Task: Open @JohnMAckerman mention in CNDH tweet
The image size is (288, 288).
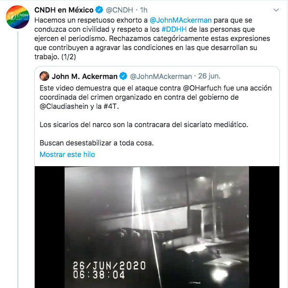Action: coord(180,20)
